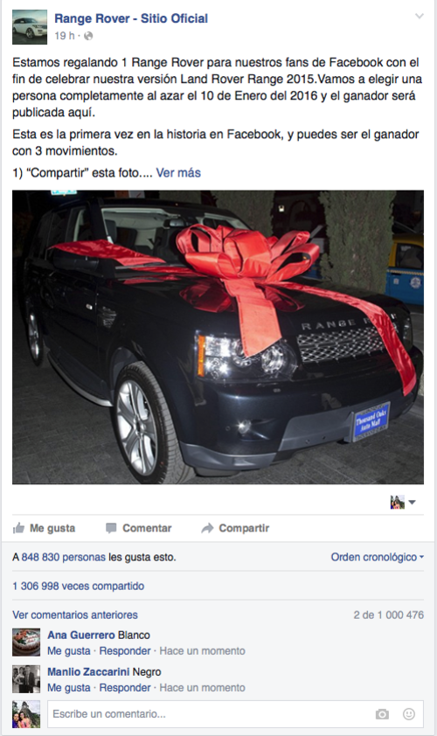Image resolution: width=437 pixels, height=736 pixels.
Task: Open Ver comentarios anteriores
Action: pos(75,614)
